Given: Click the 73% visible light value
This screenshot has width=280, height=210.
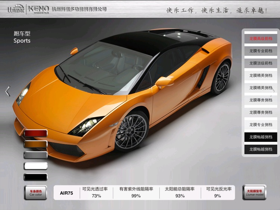Looking at the screenshot, I should (x=96, y=196).
